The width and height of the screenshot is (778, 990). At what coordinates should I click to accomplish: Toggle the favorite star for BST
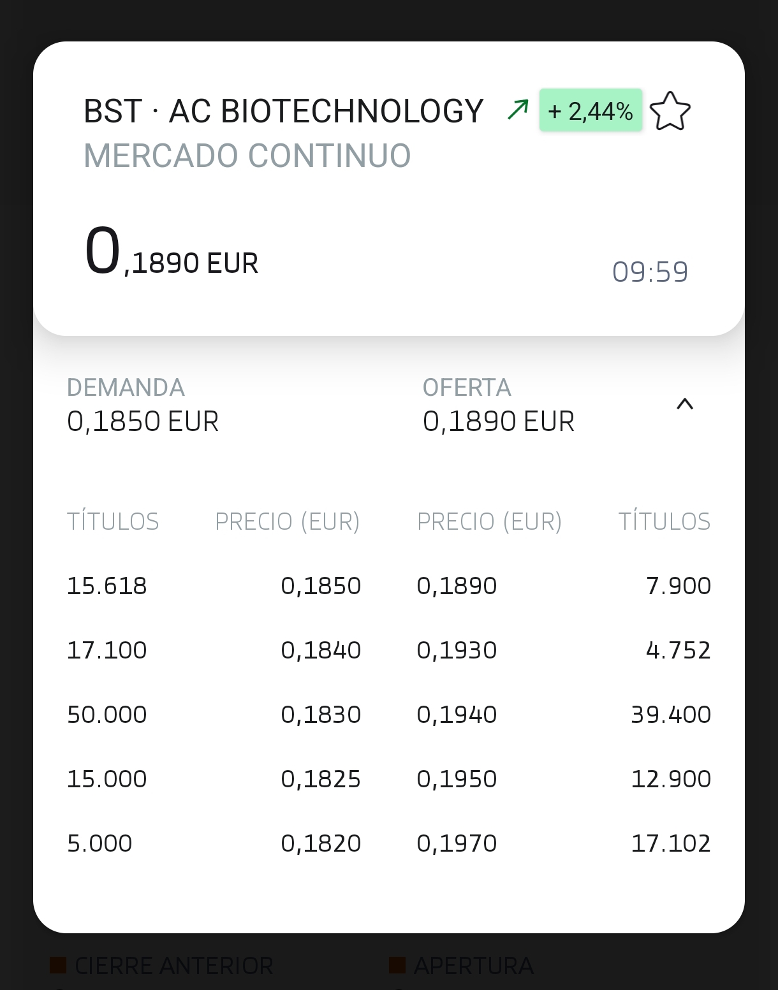coord(670,112)
